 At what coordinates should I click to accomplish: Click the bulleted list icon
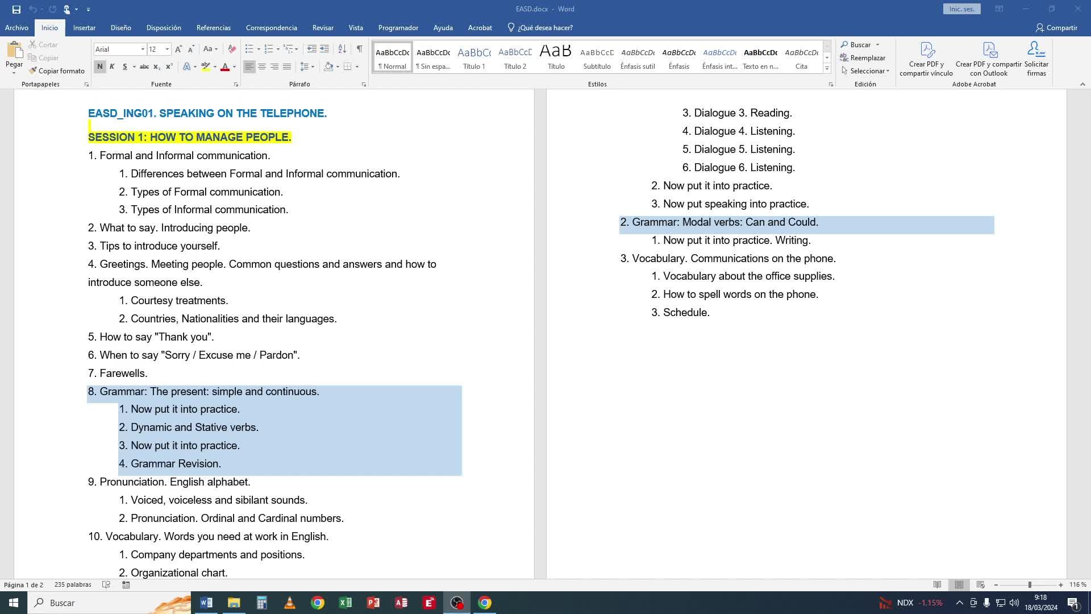pos(249,49)
